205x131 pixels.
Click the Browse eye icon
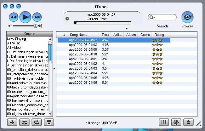[187, 17]
